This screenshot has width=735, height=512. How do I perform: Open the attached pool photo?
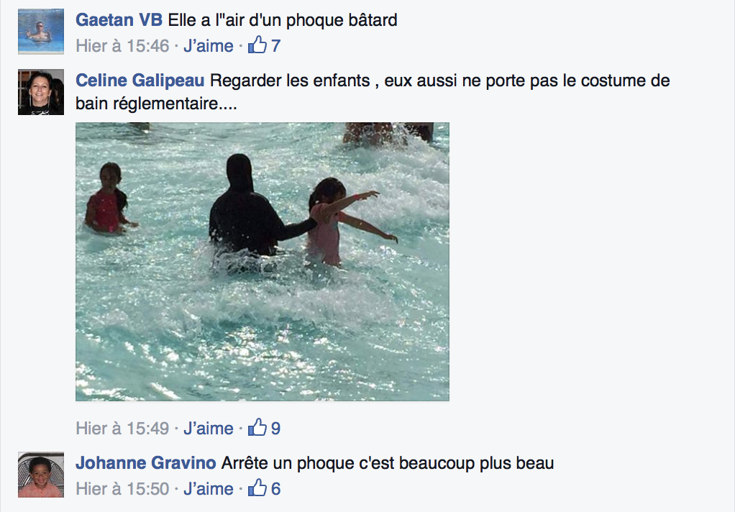coord(262,262)
